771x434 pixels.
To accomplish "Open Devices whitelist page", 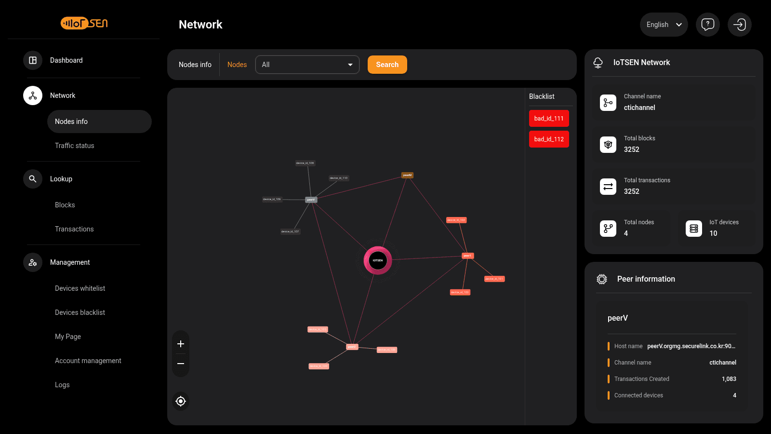I will coord(80,288).
